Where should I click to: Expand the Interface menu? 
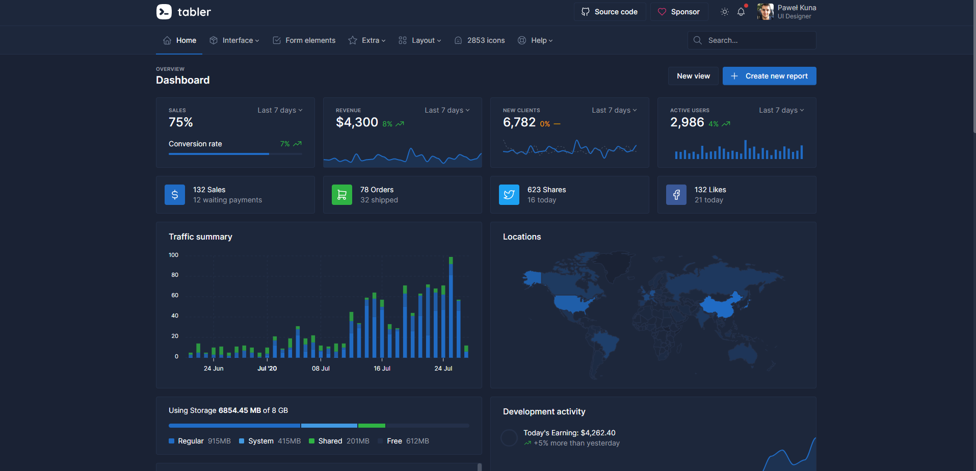(x=234, y=40)
